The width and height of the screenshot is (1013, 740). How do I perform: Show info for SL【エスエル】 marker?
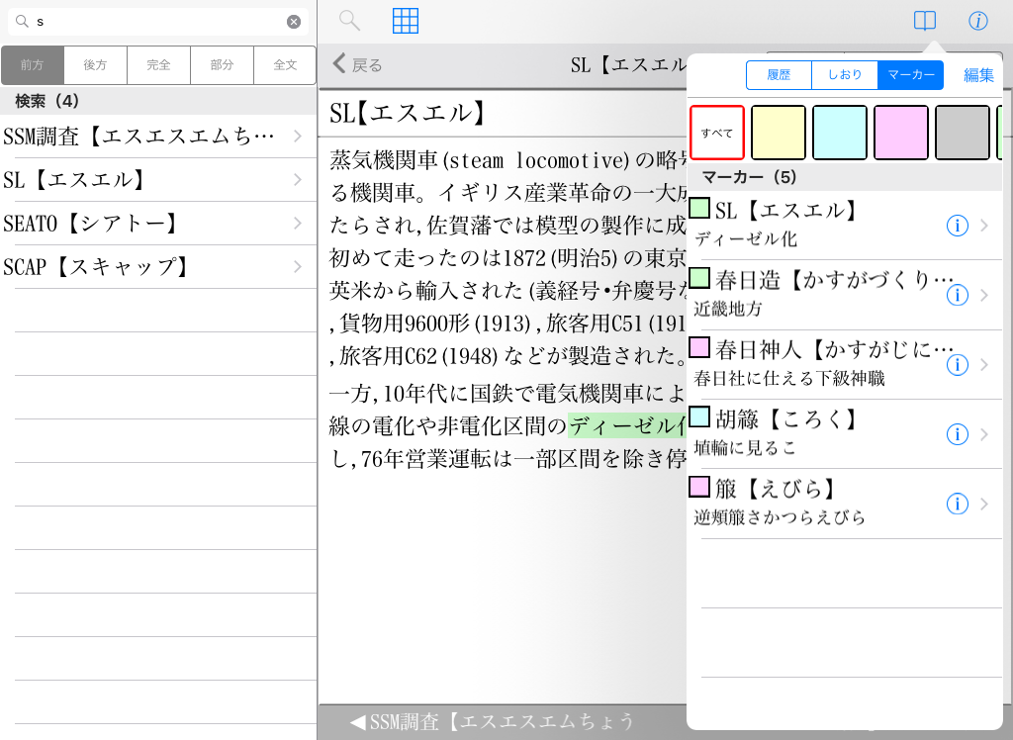(x=957, y=226)
